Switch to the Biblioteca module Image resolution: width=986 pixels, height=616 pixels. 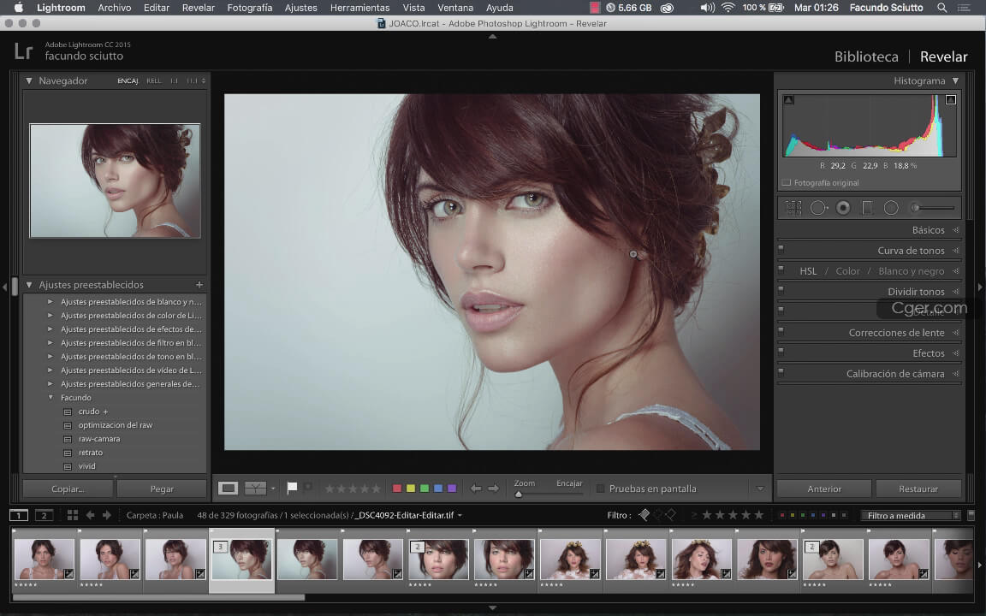click(x=866, y=56)
